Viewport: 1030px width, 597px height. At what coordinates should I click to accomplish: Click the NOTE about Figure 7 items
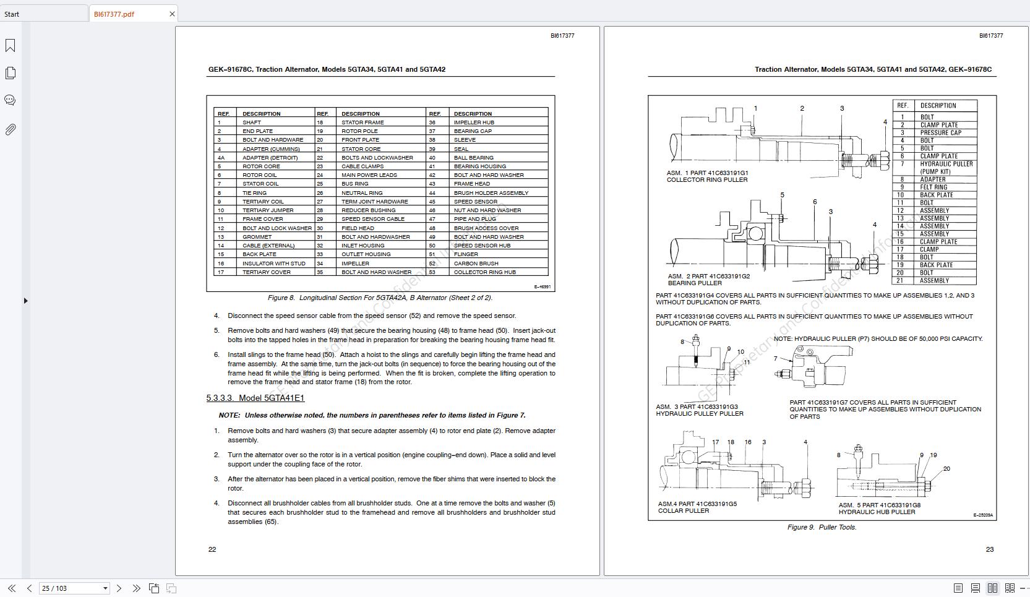372,415
